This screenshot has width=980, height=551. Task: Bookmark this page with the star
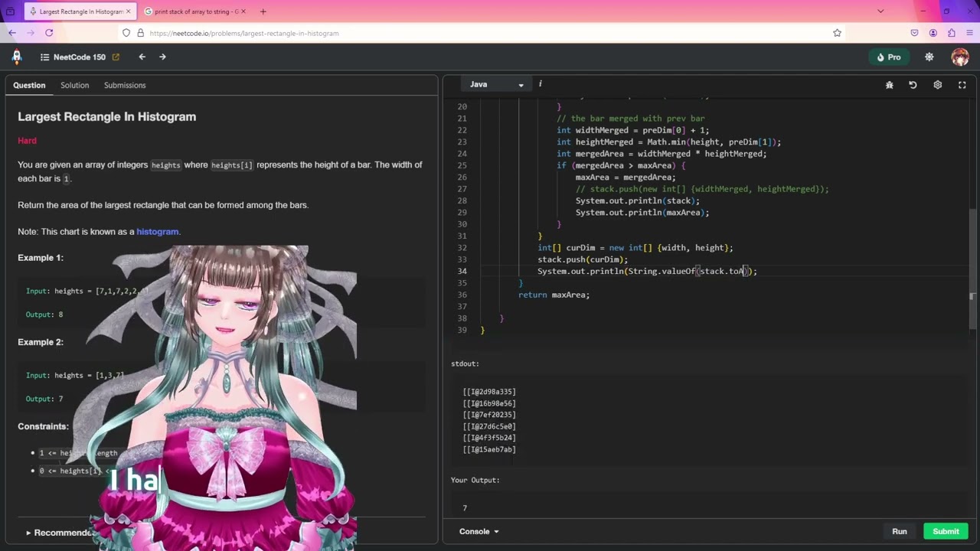pos(837,33)
